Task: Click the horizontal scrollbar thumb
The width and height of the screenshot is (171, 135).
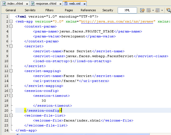Action: tap(85, 134)
